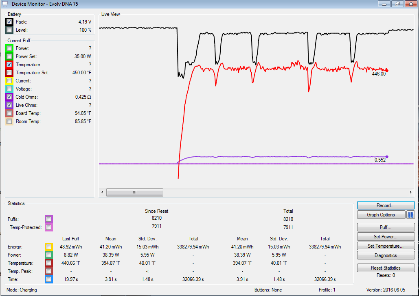This screenshot has width=419, height=296.
Task: Check the Board Temp checkbox
Action: [9, 113]
